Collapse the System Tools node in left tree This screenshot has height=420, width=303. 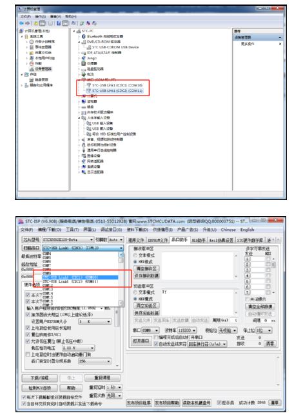22,36
